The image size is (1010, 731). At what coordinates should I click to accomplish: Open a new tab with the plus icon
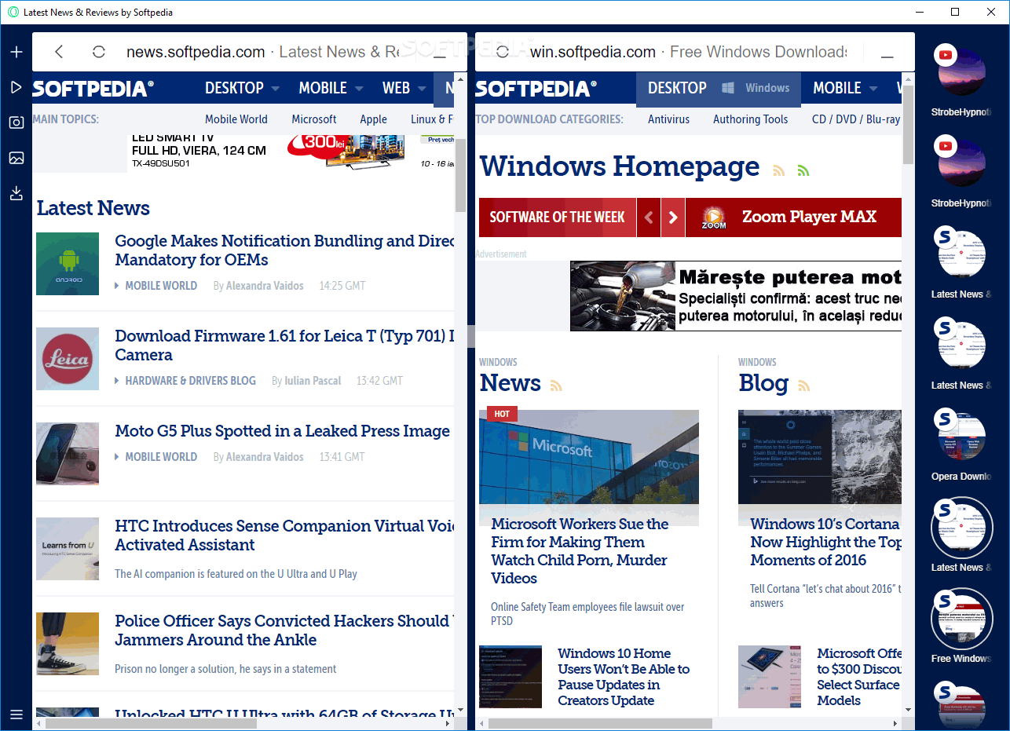[x=16, y=52]
